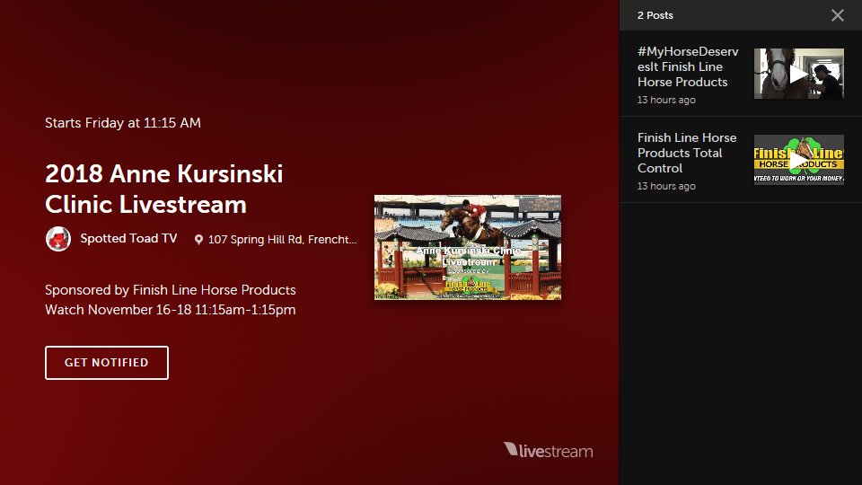Click "Sponsored by Finish Line Horse Products" text
This screenshot has width=862, height=485.
(171, 290)
